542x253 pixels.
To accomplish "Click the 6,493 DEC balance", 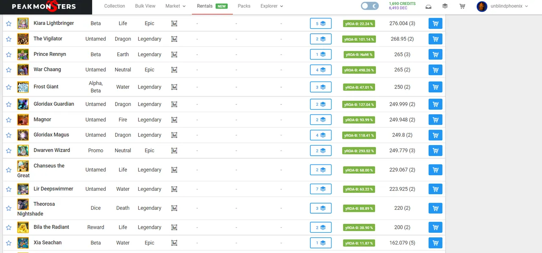I will pyautogui.click(x=398, y=8).
